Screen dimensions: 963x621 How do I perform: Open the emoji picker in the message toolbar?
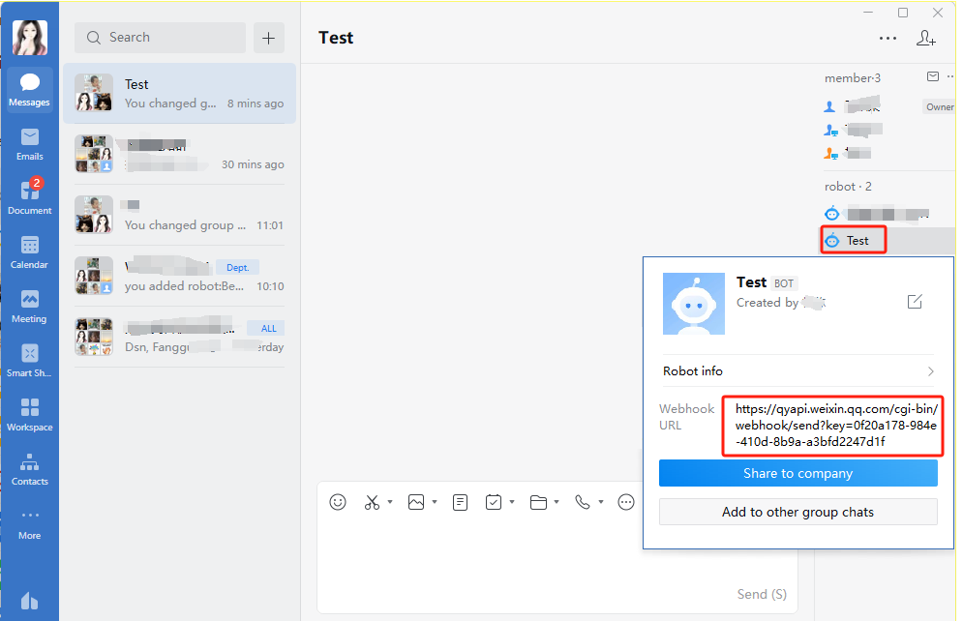pos(337,501)
